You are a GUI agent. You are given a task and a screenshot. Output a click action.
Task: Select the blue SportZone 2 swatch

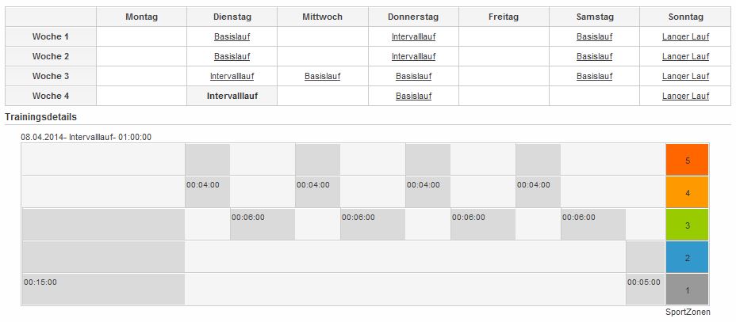(687, 257)
